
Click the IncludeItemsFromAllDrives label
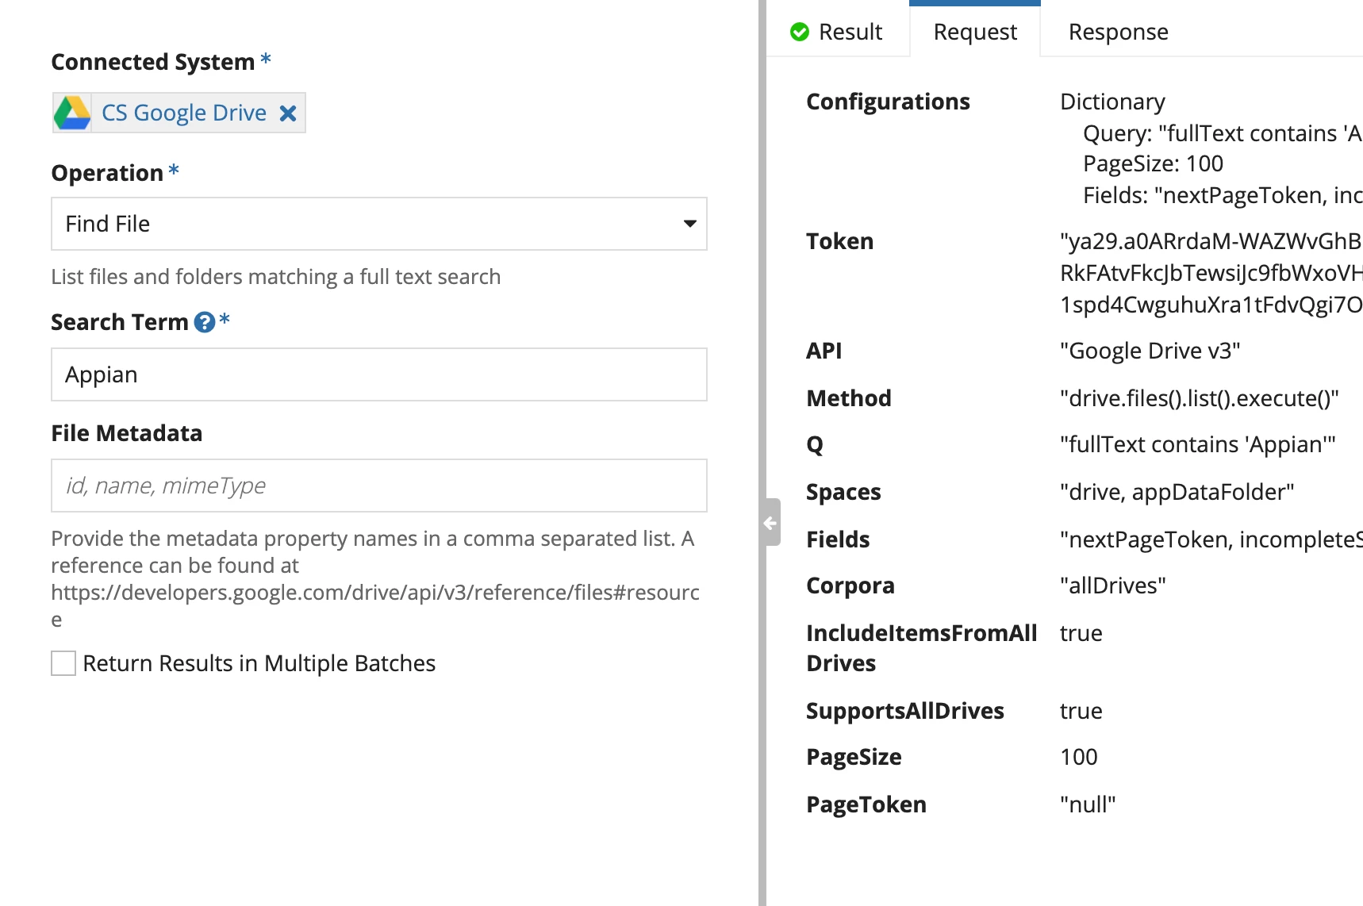(921, 648)
